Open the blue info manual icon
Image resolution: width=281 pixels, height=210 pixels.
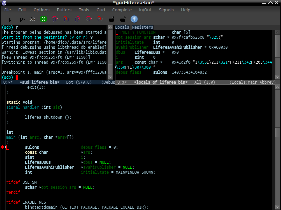(x=134, y=19)
